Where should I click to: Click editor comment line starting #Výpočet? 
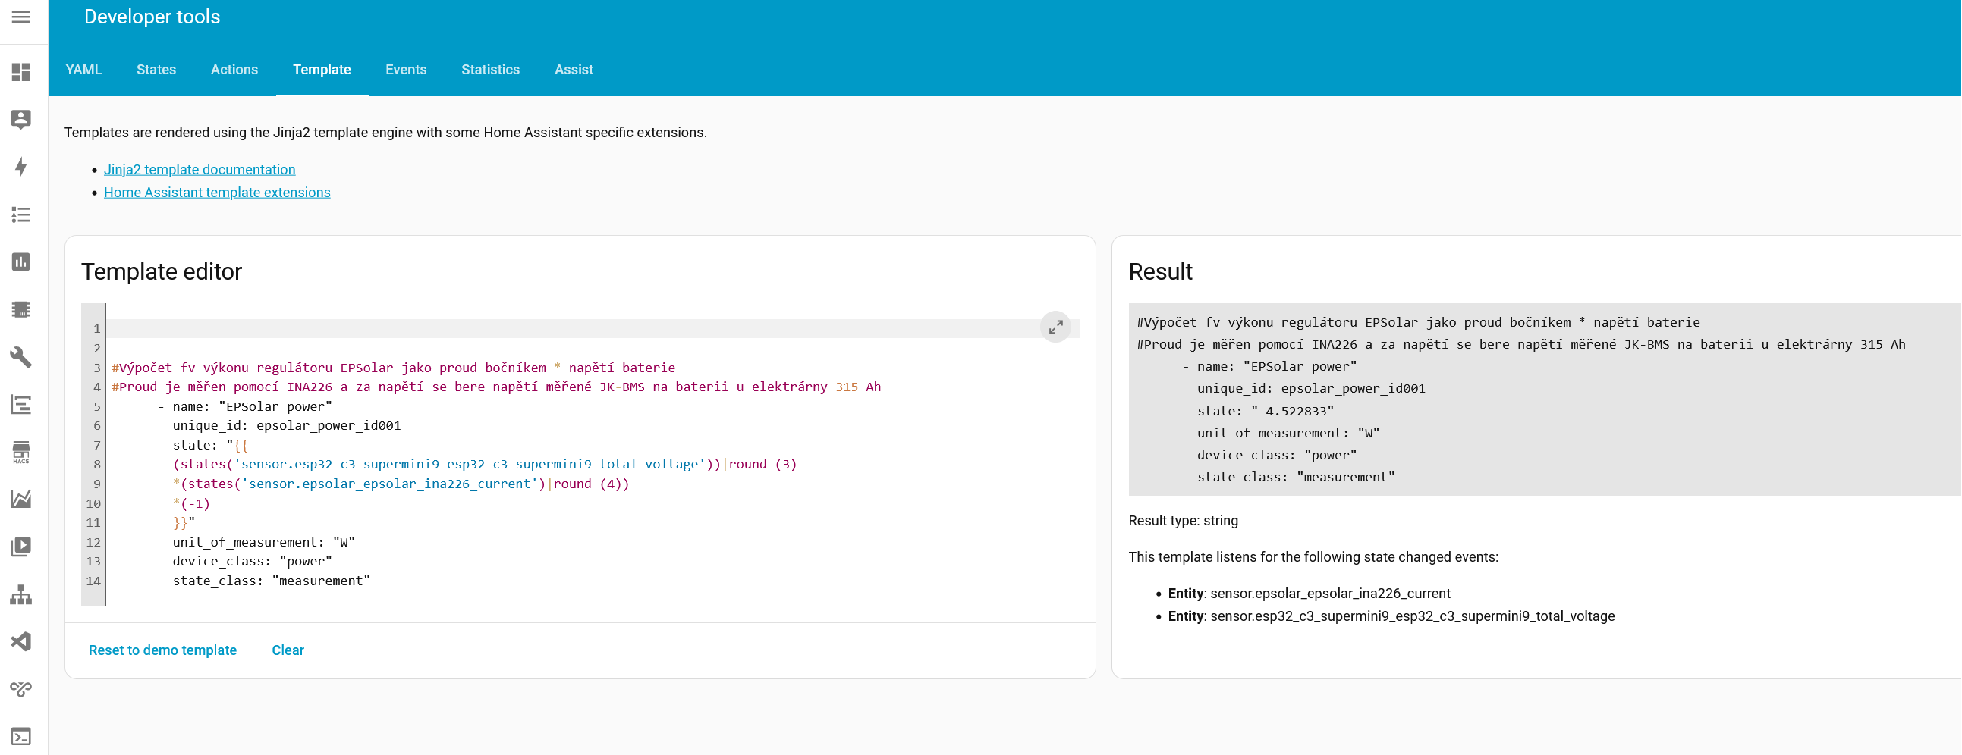click(x=393, y=368)
